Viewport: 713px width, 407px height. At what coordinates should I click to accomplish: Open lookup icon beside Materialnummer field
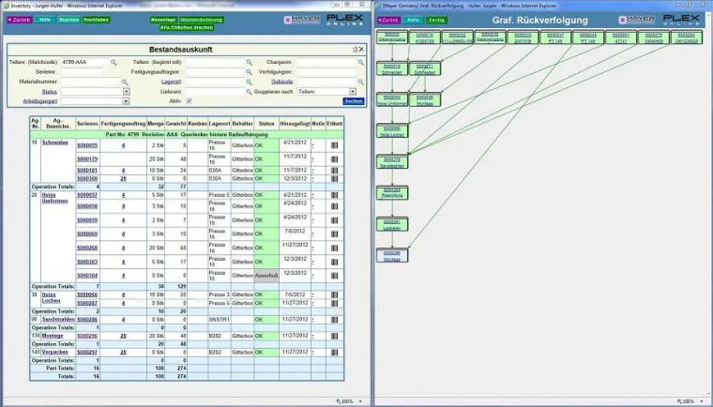[x=124, y=82]
